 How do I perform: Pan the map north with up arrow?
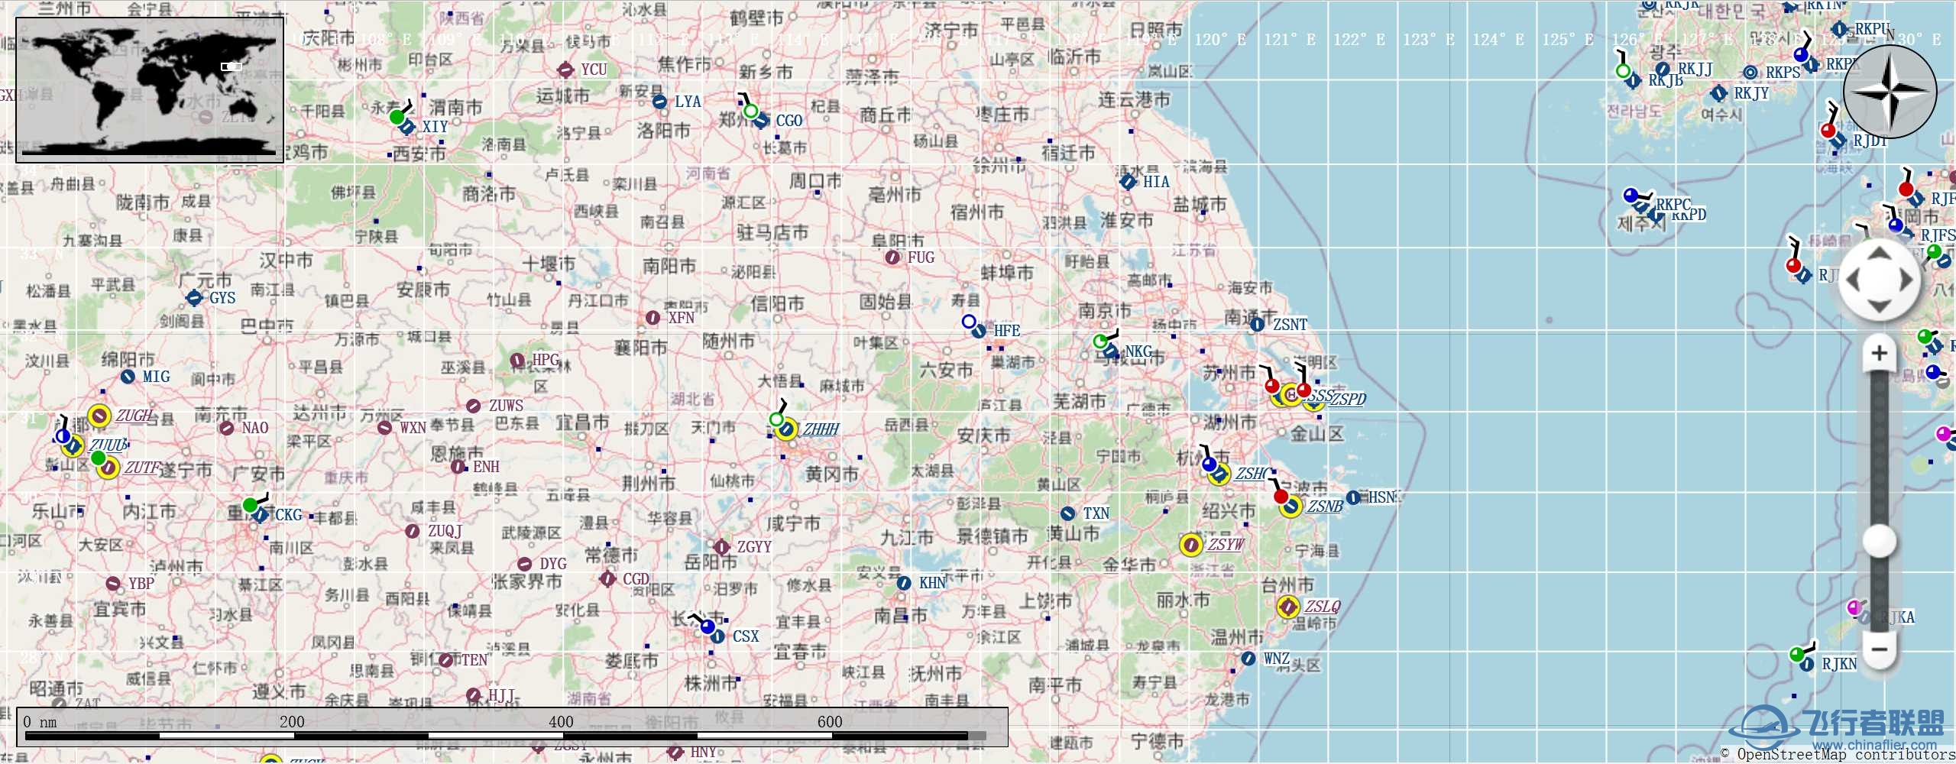click(x=1880, y=254)
